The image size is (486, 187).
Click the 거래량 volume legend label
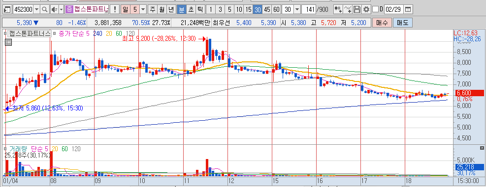[x=18, y=149]
